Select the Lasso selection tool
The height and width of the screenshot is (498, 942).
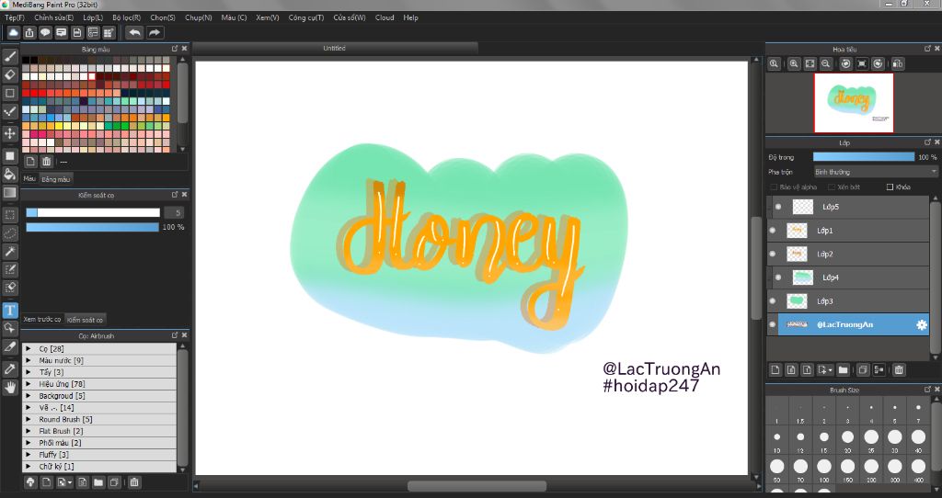click(9, 232)
